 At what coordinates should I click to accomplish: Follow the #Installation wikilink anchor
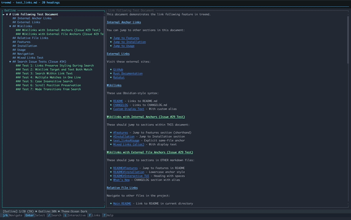(x=124, y=137)
